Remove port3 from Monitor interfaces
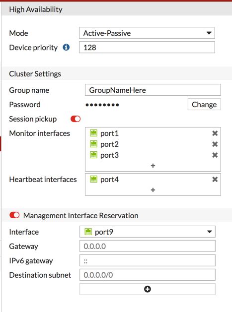The height and width of the screenshot is (312, 232). 215,155
